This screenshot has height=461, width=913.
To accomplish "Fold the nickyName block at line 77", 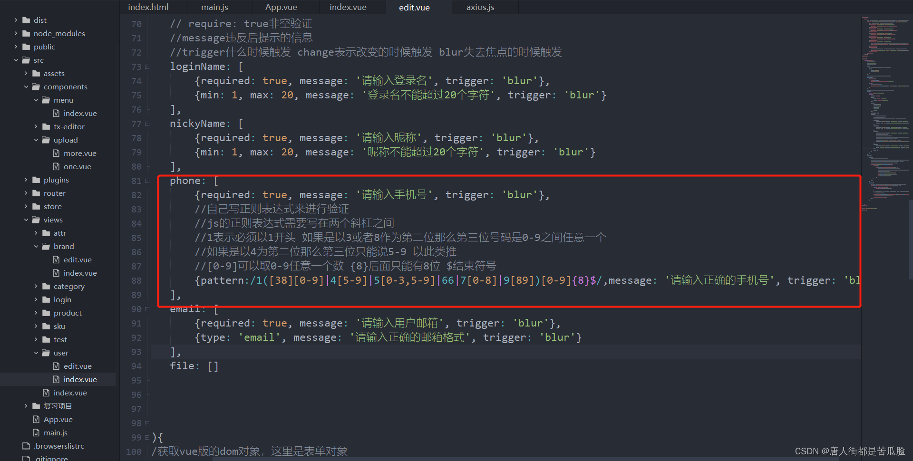I will point(147,124).
